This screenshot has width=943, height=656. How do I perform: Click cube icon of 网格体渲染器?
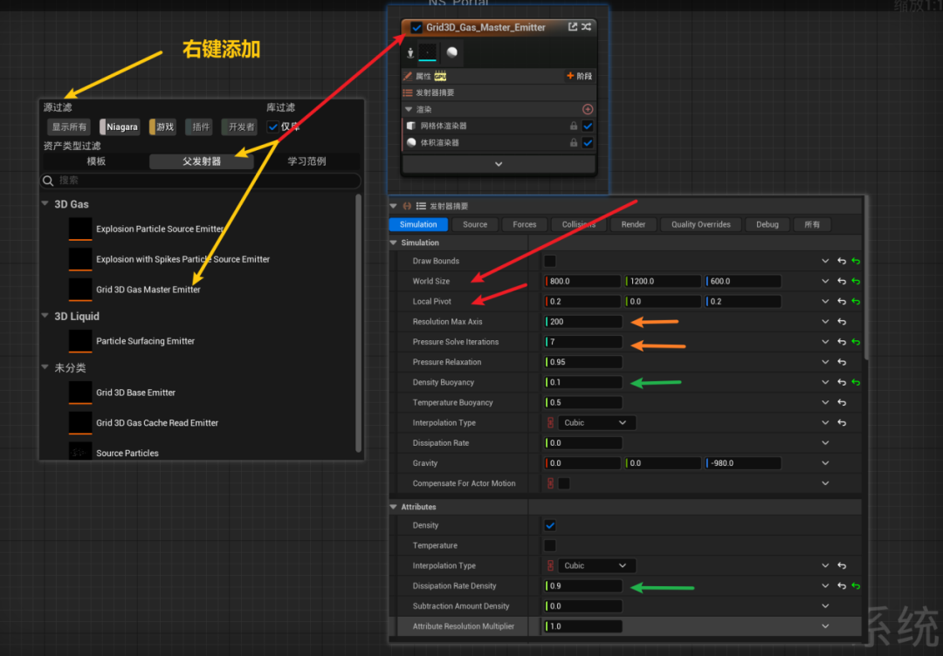(x=411, y=126)
